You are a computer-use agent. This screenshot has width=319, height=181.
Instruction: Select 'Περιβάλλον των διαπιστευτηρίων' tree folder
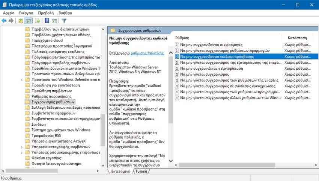click(x=60, y=29)
